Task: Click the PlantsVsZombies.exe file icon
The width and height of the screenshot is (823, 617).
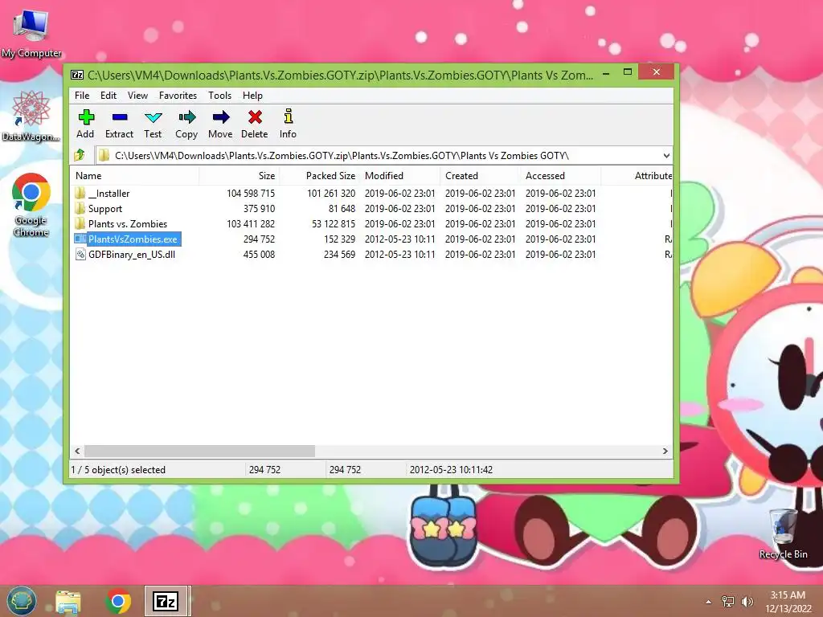Action: coord(80,239)
